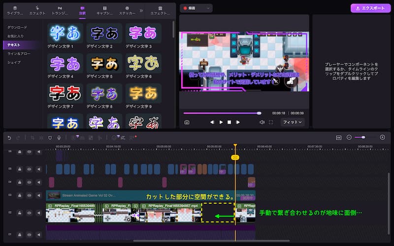394x246 pixels.
Task: Click the text presets panel scrollbar
Action: [x=173, y=30]
